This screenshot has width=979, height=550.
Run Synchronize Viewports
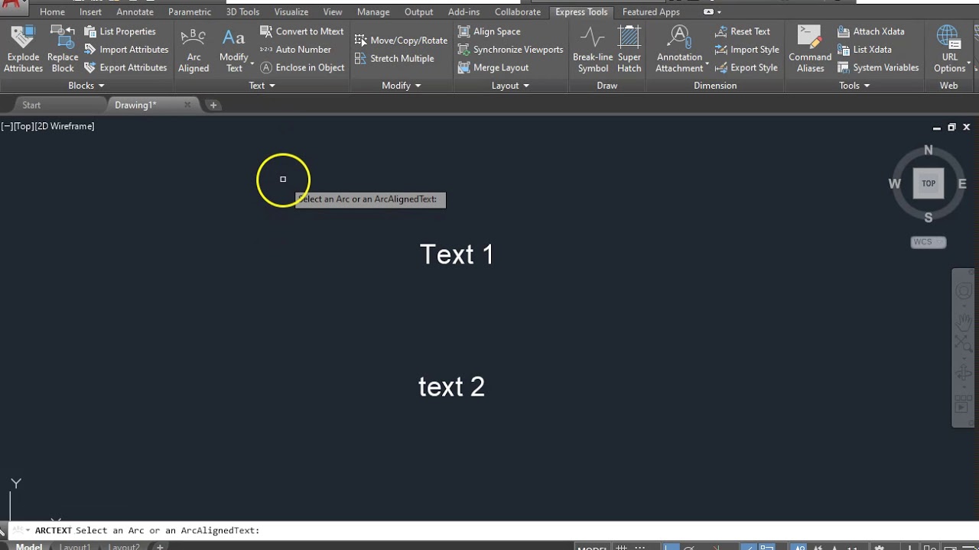click(510, 50)
